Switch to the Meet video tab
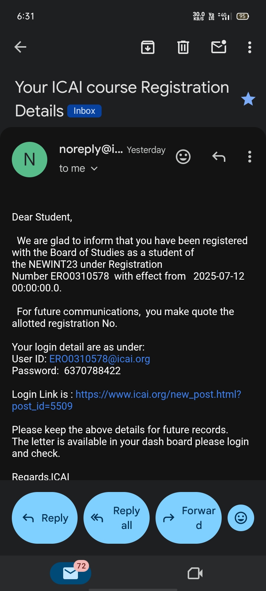 point(195,573)
